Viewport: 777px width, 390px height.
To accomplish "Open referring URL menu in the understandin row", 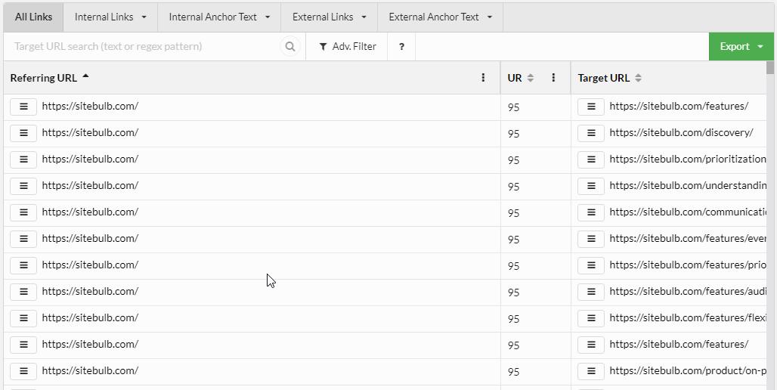I will tap(23, 186).
